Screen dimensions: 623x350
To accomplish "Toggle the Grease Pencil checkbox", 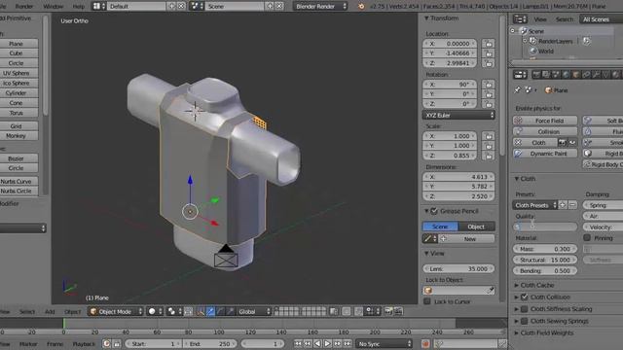I will click(434, 211).
